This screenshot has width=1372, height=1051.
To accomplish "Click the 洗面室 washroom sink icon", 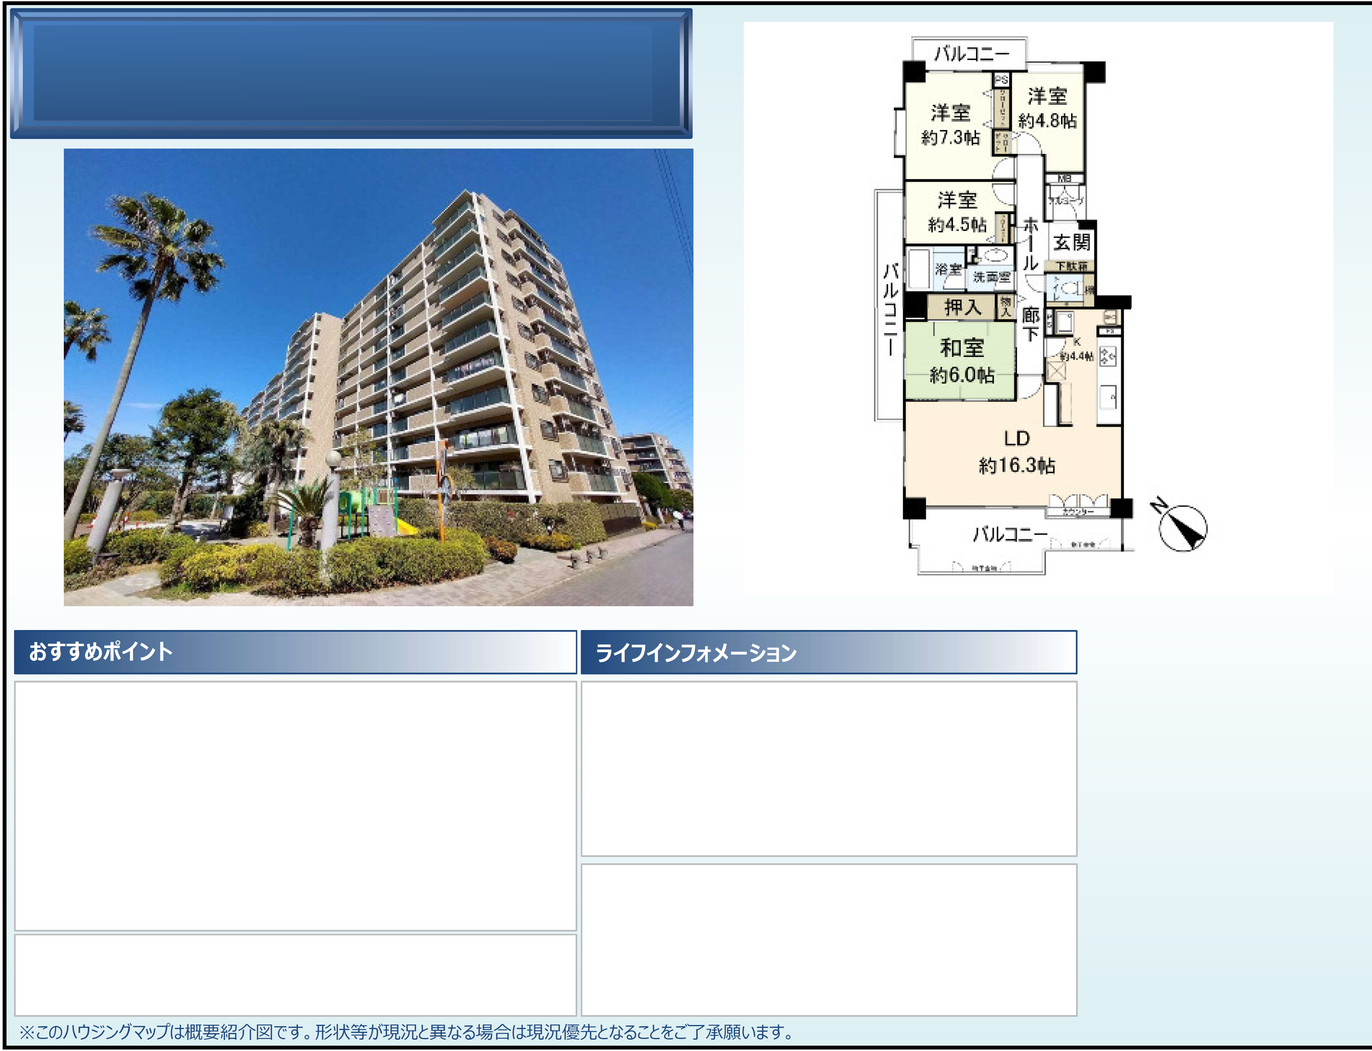I will [995, 256].
